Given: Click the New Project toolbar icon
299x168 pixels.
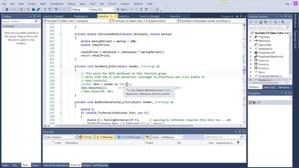Looking at the screenshot, I should (21, 9).
